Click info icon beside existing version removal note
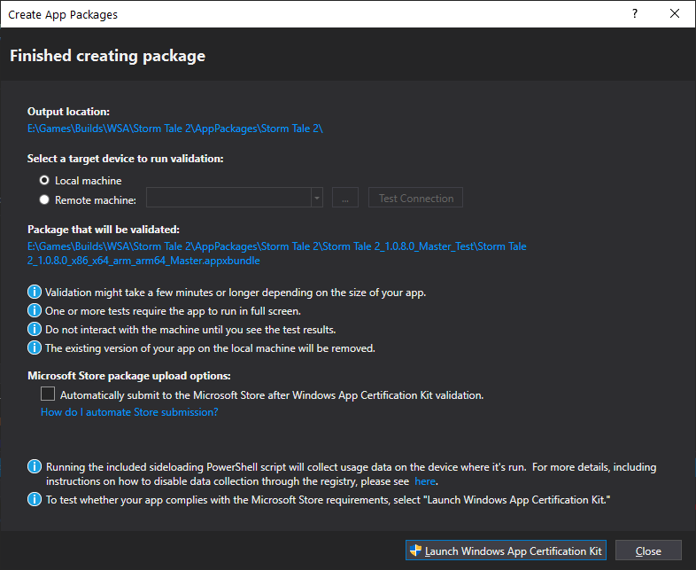Viewport: 696px width, 570px height. 35,347
